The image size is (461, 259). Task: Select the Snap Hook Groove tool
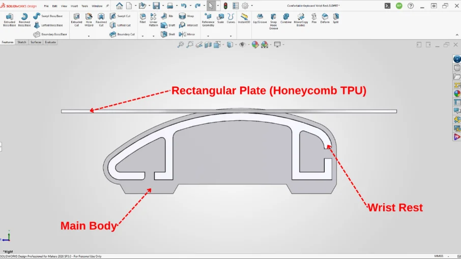pos(273,21)
